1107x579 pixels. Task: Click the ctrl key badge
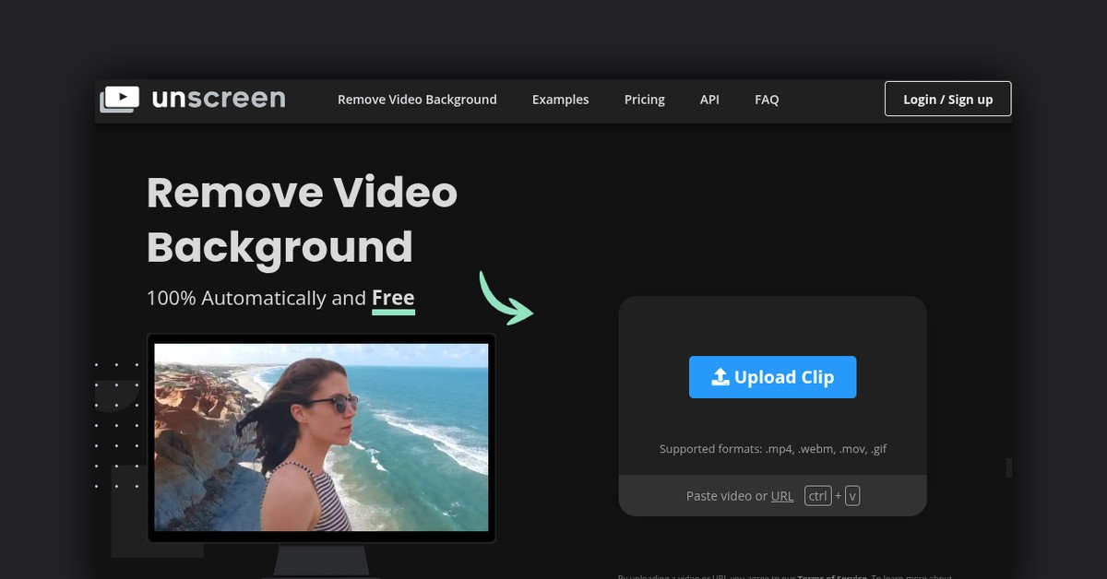tap(817, 495)
